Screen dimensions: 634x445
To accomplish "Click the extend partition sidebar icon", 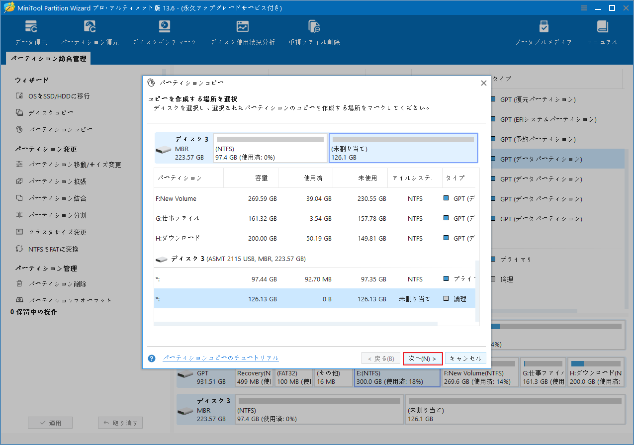I will click(19, 181).
